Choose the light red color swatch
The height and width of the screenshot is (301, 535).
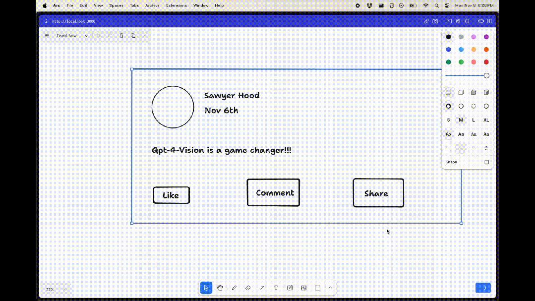pos(474,62)
